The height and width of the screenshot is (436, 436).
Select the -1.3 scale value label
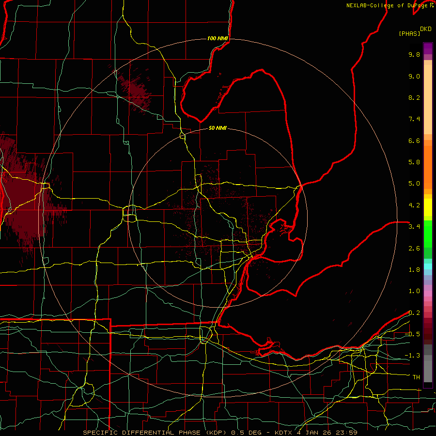tap(412, 356)
